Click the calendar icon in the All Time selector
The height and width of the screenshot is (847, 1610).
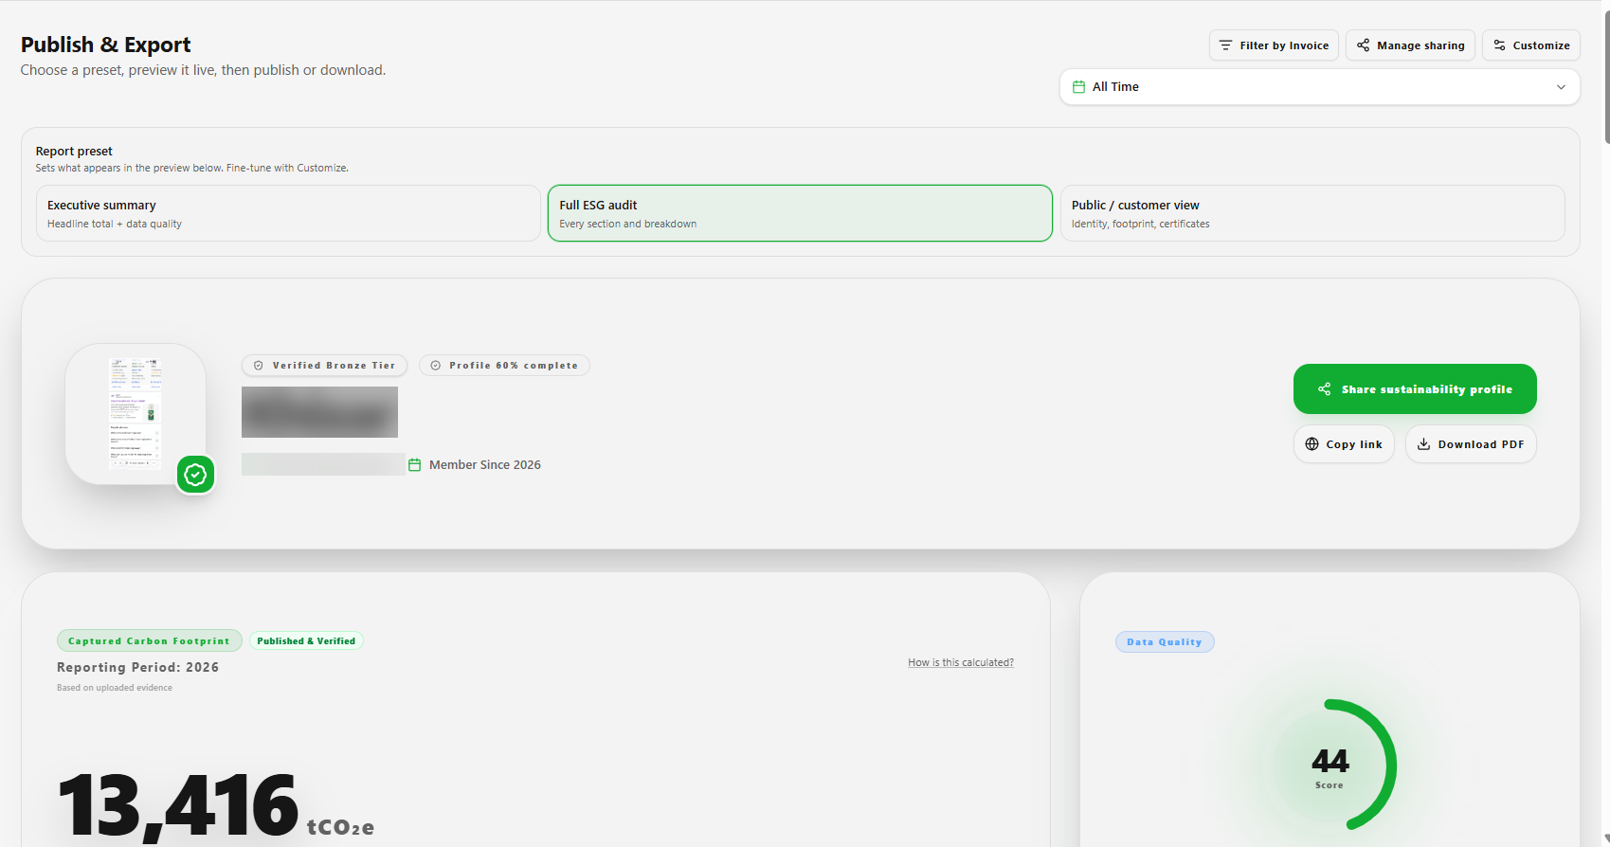coord(1078,87)
